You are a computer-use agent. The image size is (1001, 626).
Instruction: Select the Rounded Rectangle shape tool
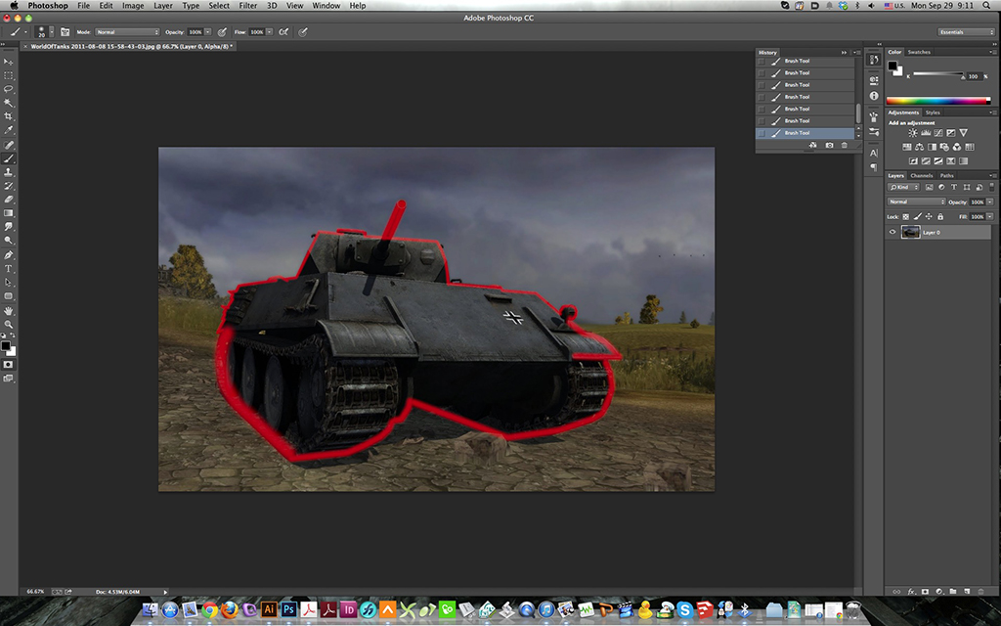[8, 295]
